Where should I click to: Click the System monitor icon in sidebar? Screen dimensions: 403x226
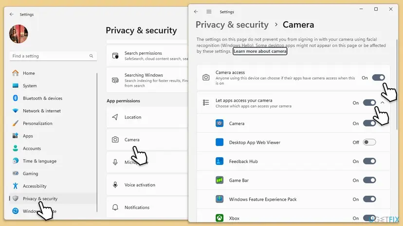pyautogui.click(x=16, y=85)
